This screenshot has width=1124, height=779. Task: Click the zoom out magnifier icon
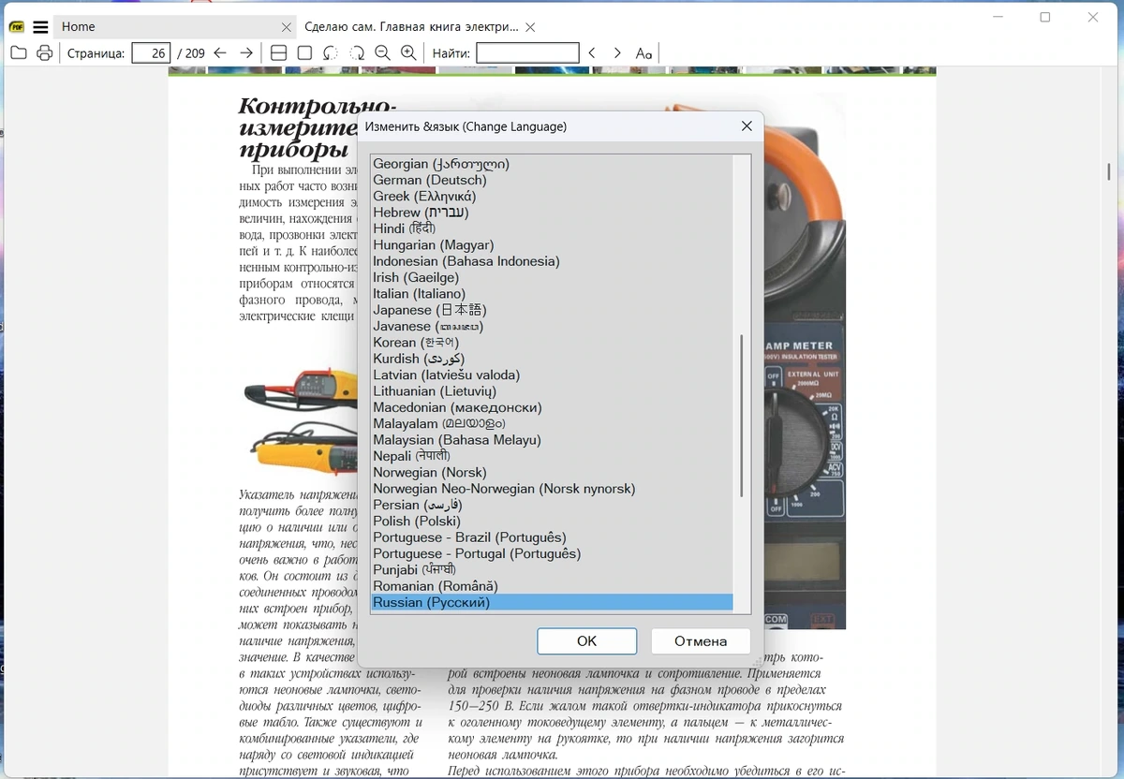(x=382, y=53)
